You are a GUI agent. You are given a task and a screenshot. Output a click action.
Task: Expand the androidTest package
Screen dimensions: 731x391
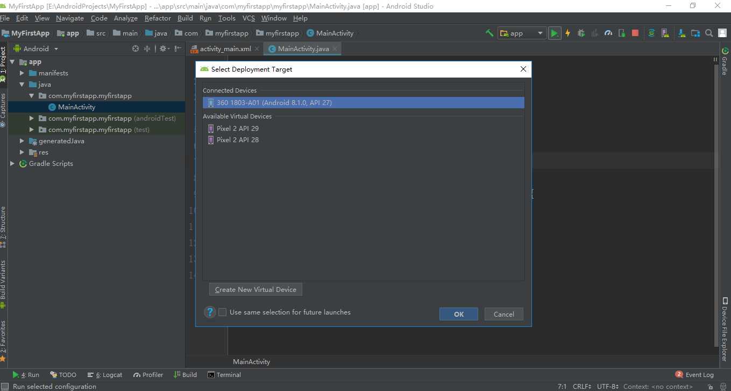click(x=32, y=118)
